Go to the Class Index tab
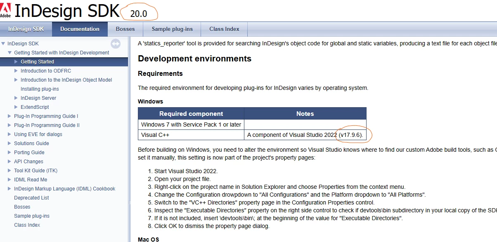The height and width of the screenshot is (242, 497). tap(224, 29)
